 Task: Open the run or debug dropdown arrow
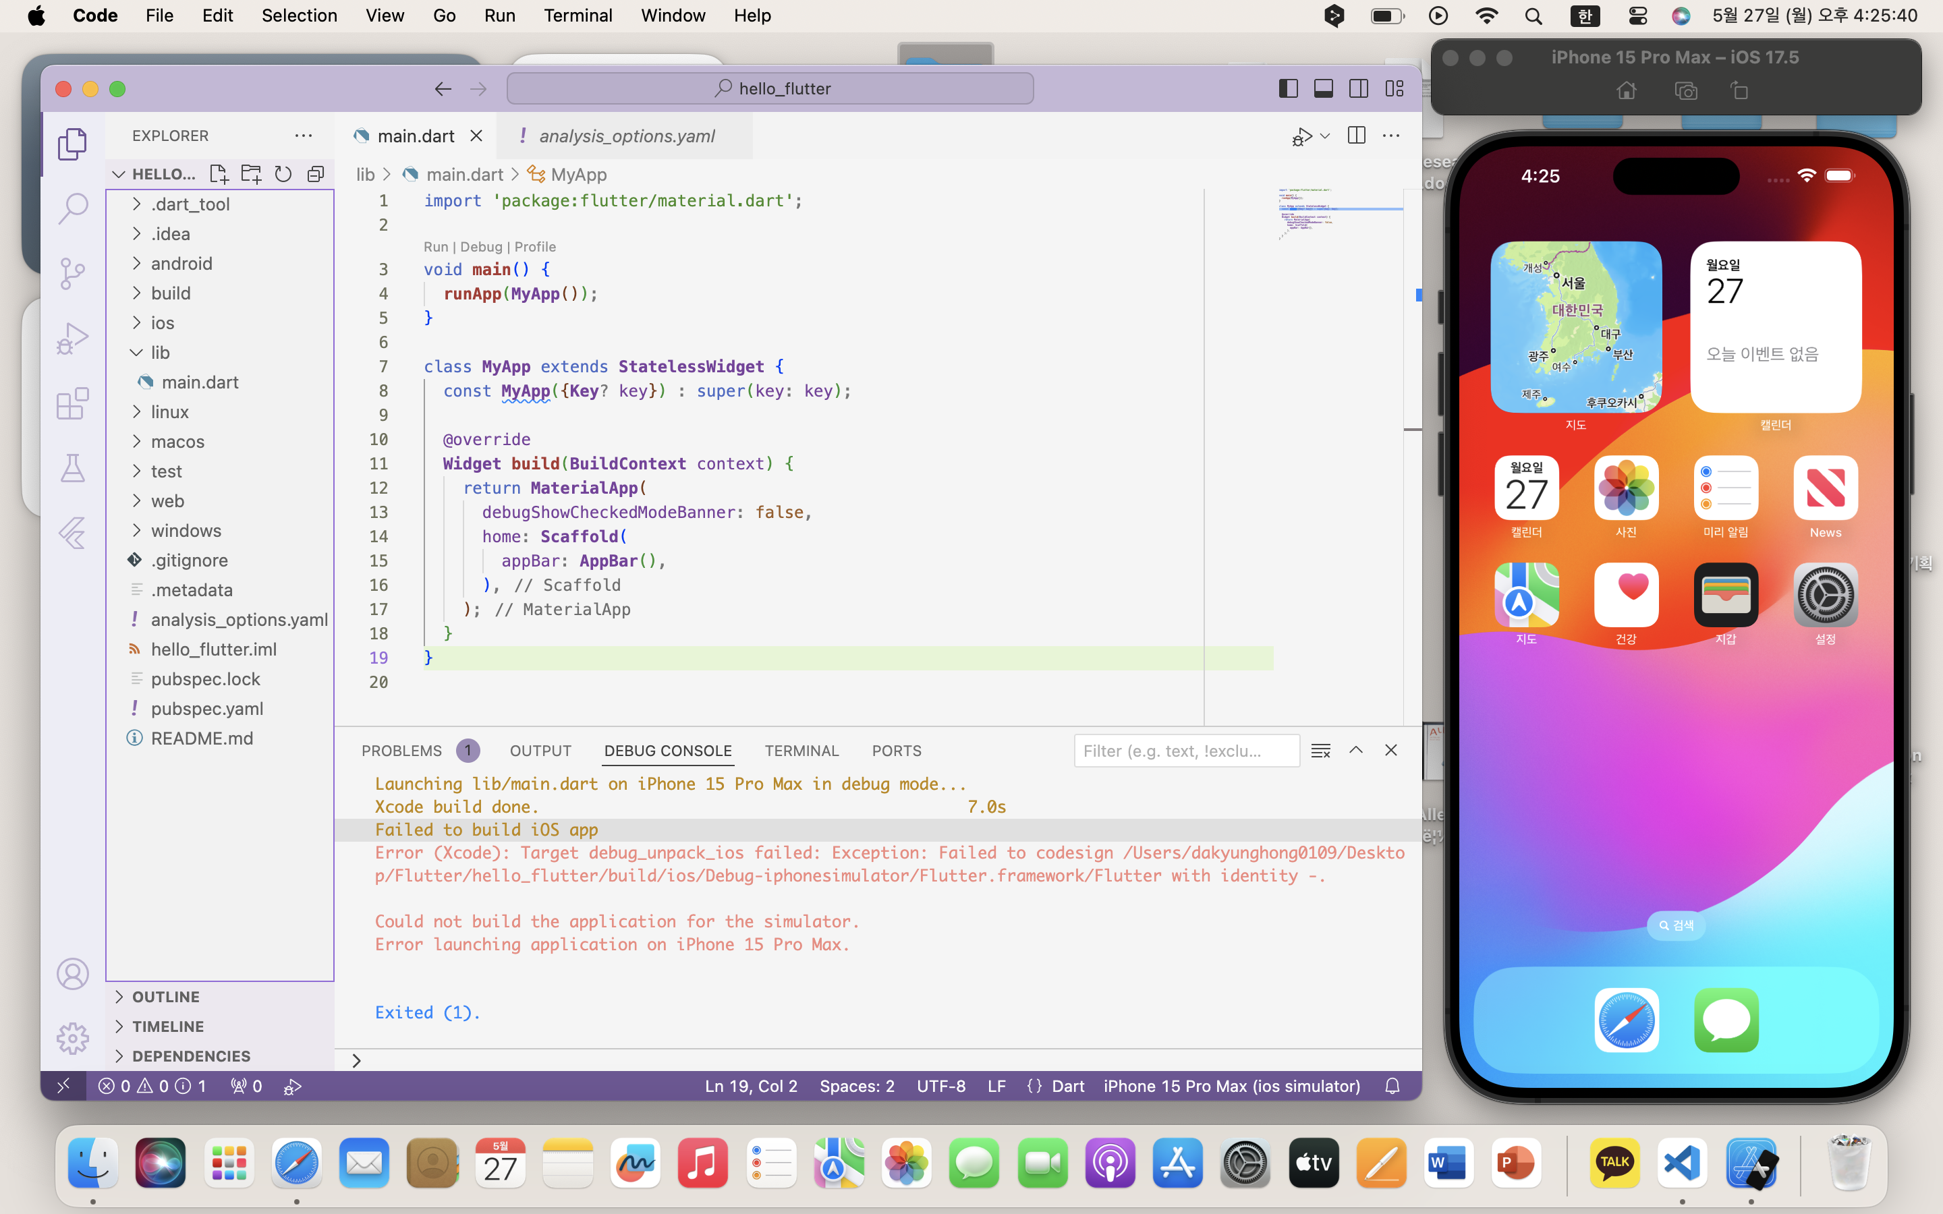(1326, 136)
